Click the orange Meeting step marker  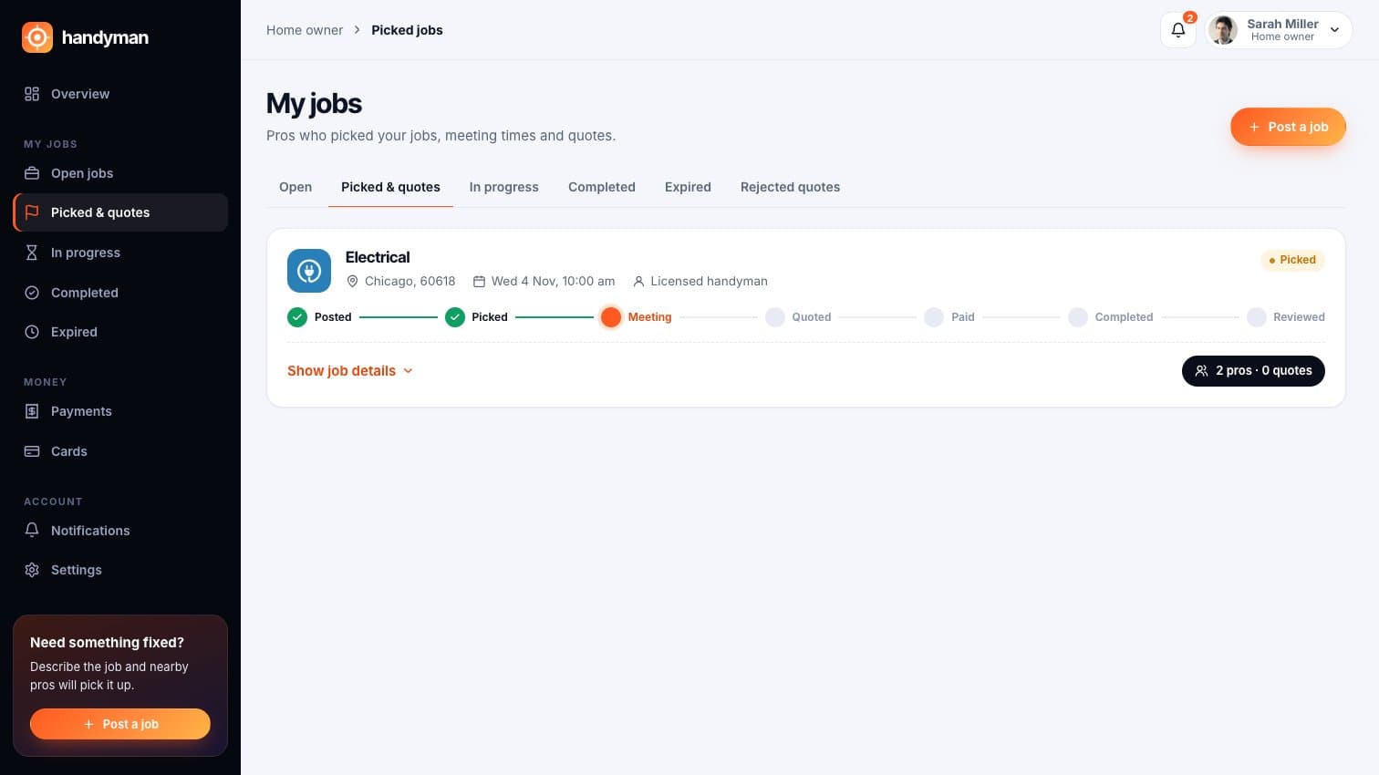click(611, 317)
